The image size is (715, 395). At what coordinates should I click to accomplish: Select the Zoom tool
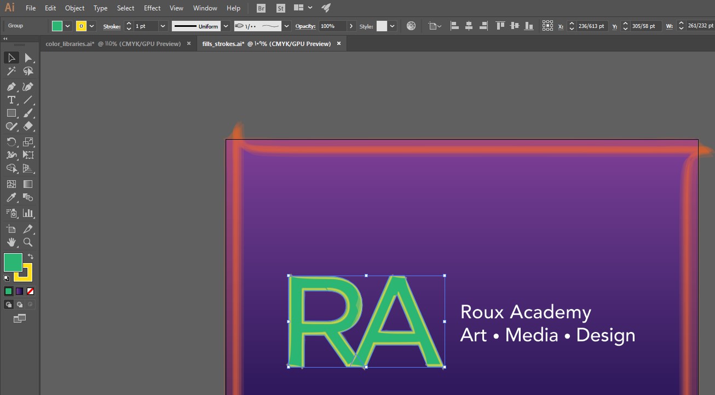click(28, 242)
